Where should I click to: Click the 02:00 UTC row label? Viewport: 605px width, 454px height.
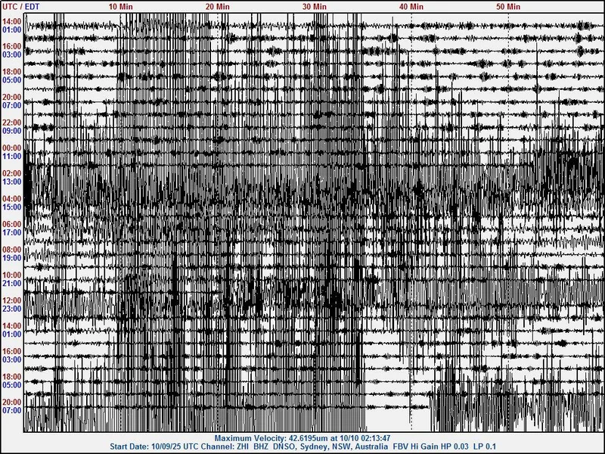point(12,173)
